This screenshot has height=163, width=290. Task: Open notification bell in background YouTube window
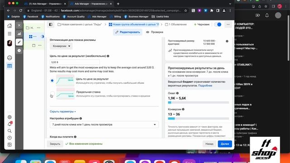tap(267, 15)
